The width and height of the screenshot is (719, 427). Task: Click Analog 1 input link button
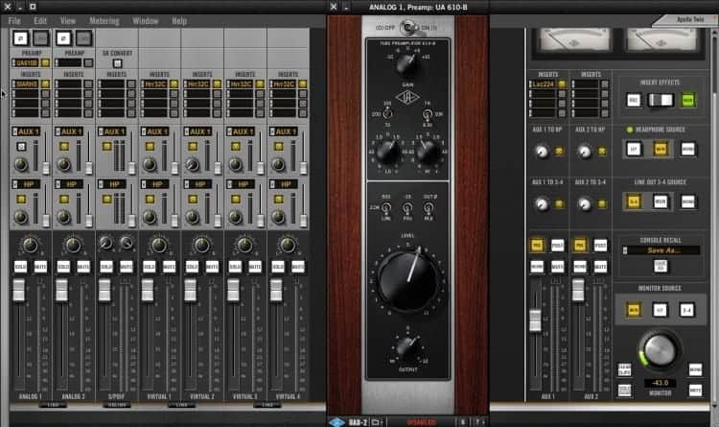pos(20,38)
